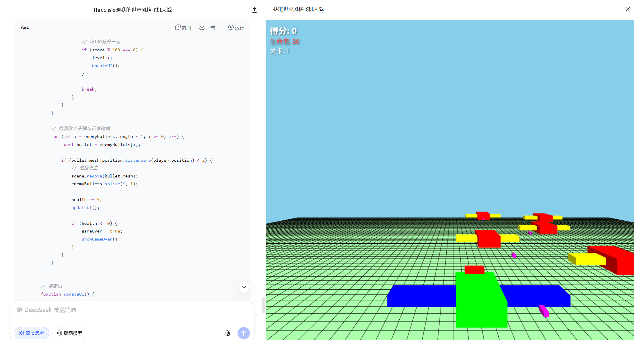Click the 得分 score display
This screenshot has height=340, width=634.
pyautogui.click(x=283, y=31)
